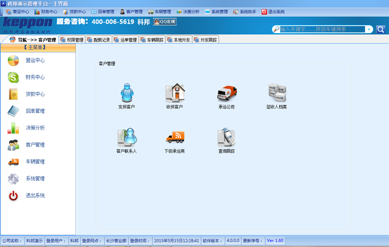This screenshot has height=247, width=389.
Task: Click the 营运中心 sidebar label
Action: [35, 60]
